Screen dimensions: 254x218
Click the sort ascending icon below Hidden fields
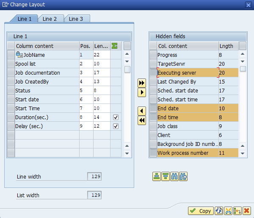click(157, 177)
